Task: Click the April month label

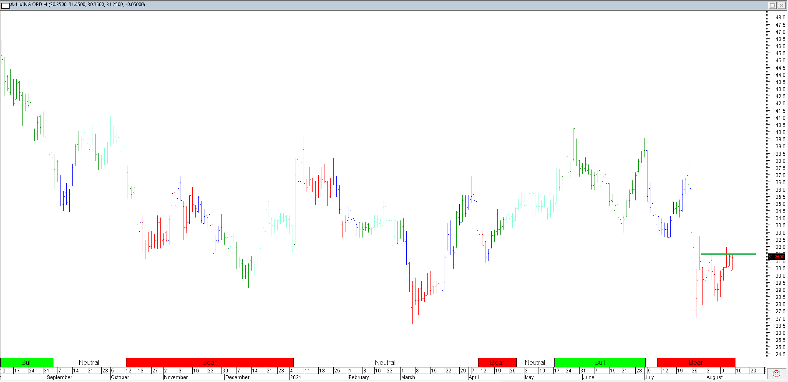Action: (474, 377)
